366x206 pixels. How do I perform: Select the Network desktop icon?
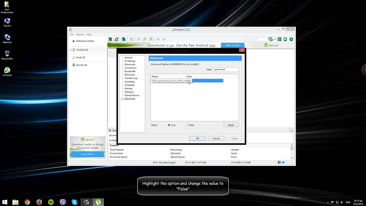tap(7, 39)
